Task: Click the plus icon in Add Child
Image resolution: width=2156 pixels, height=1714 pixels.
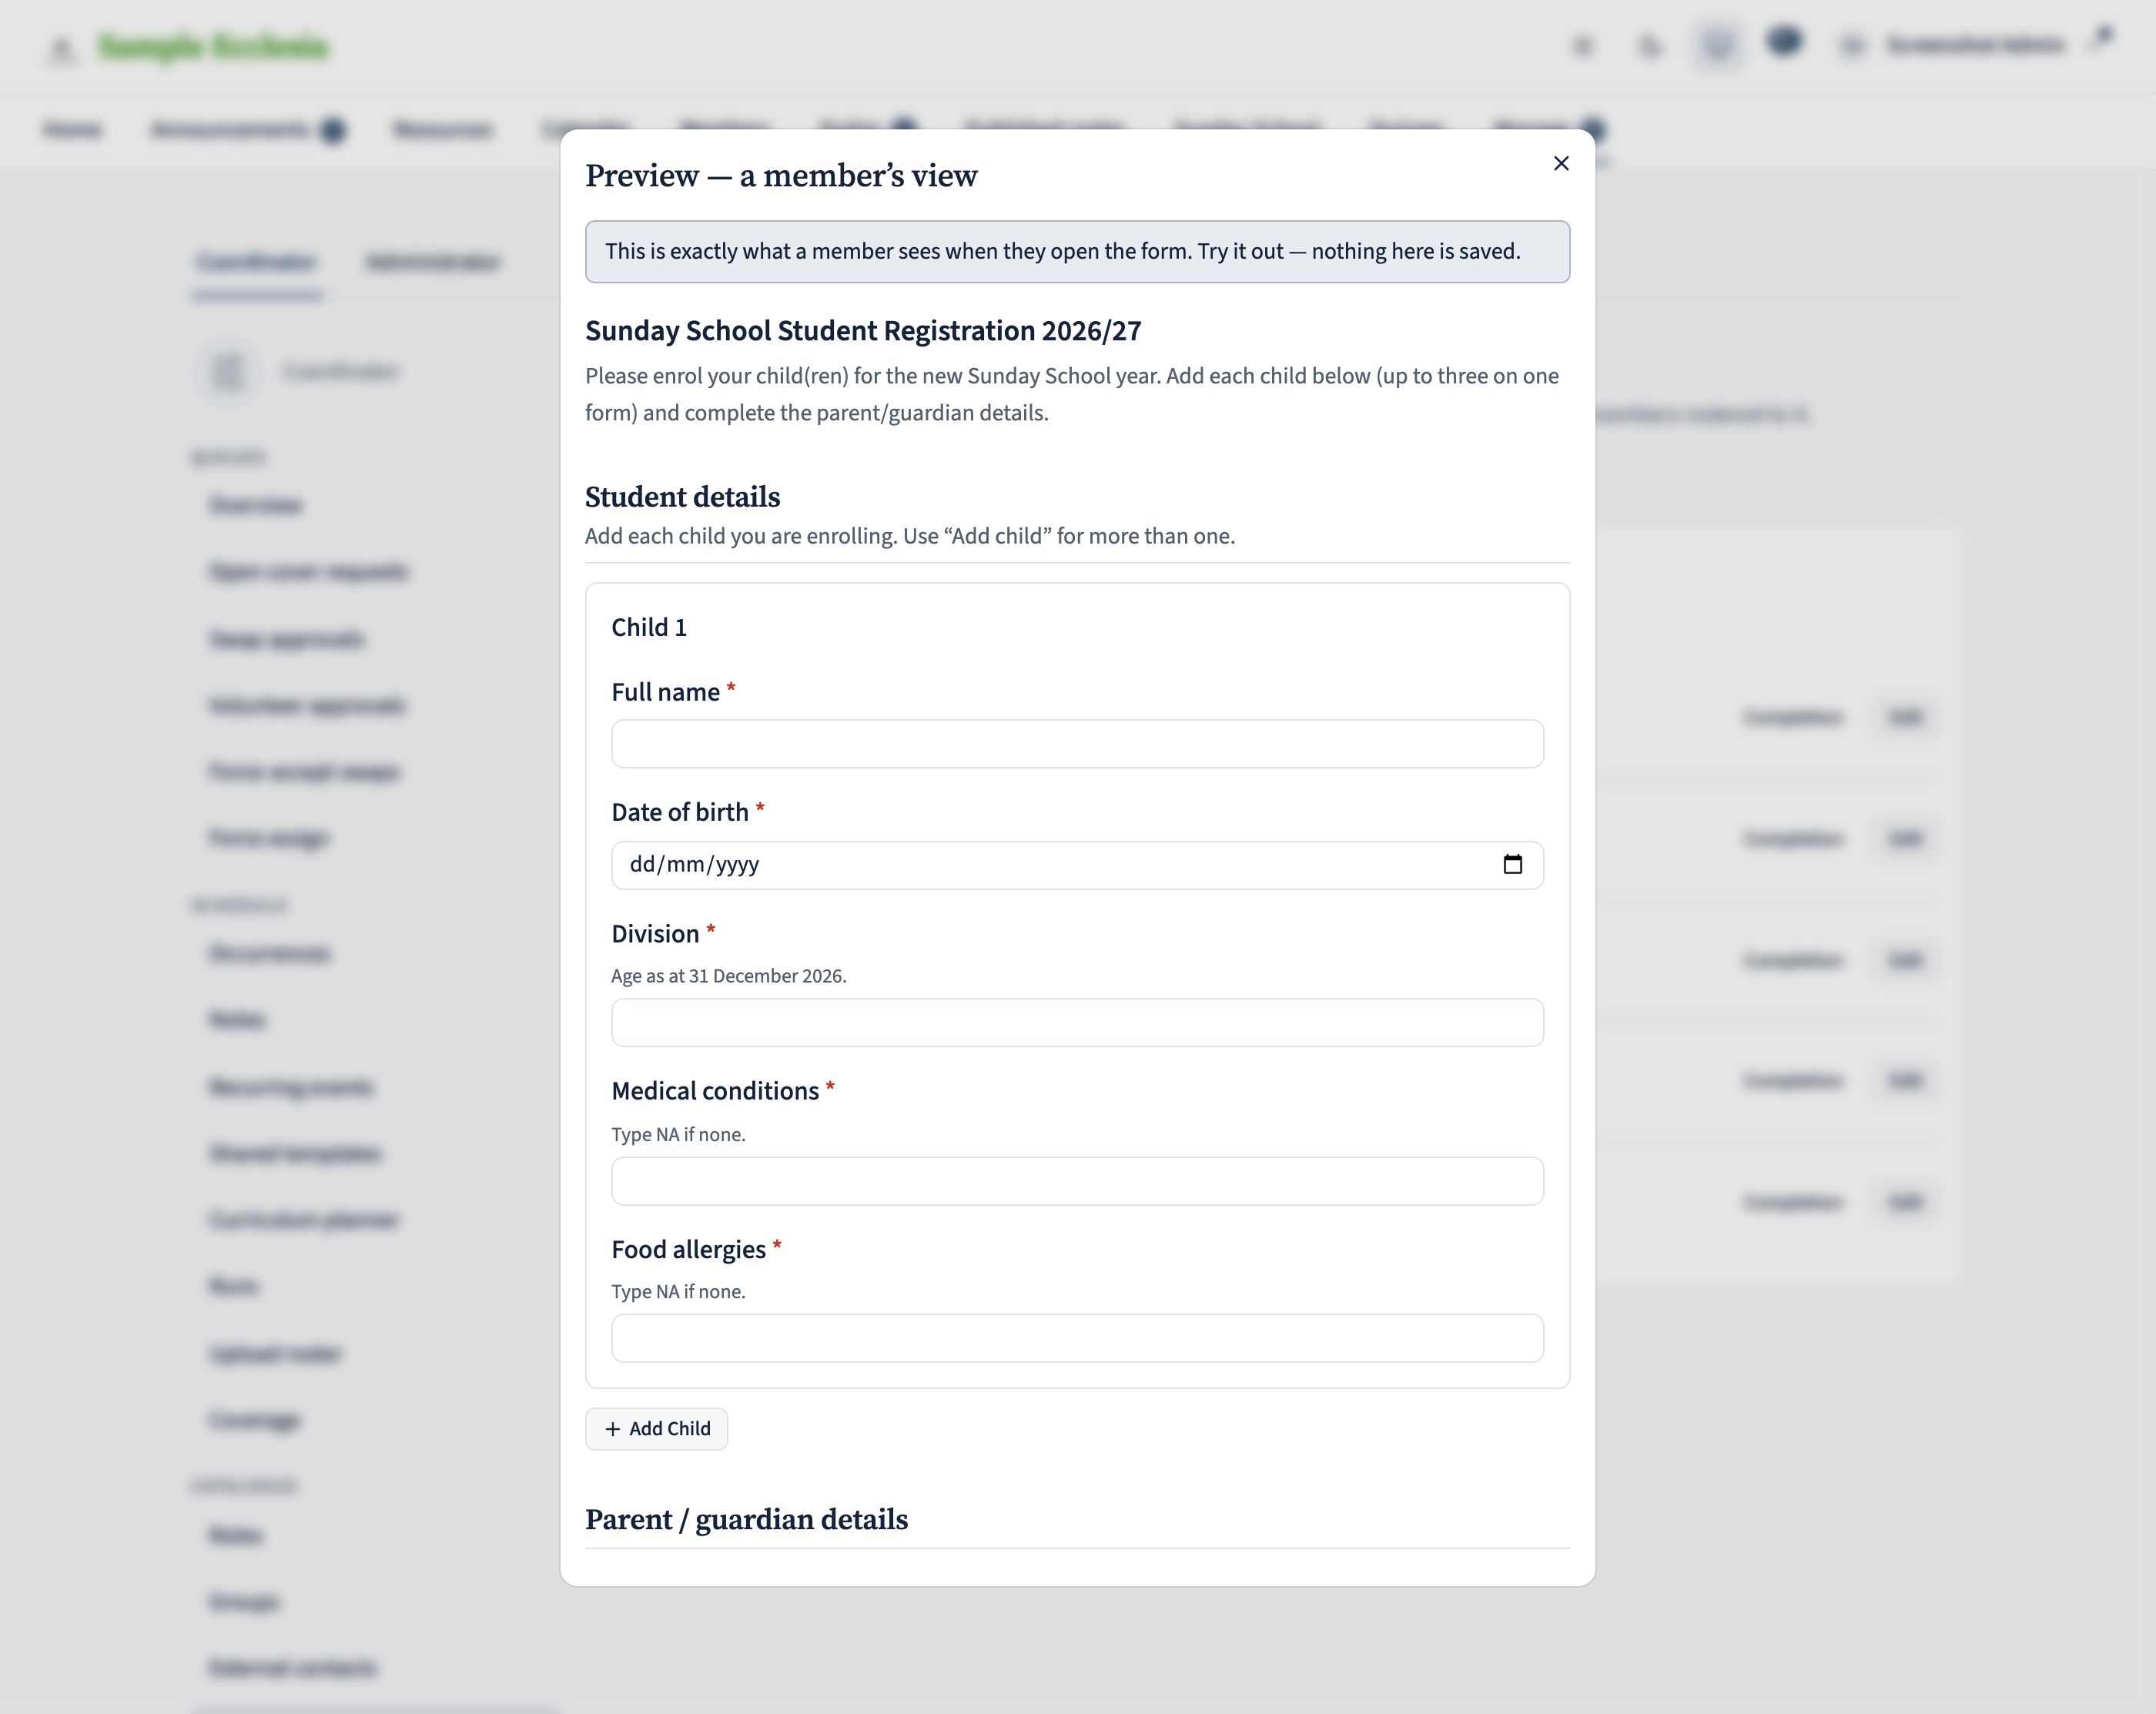Action: point(613,1429)
